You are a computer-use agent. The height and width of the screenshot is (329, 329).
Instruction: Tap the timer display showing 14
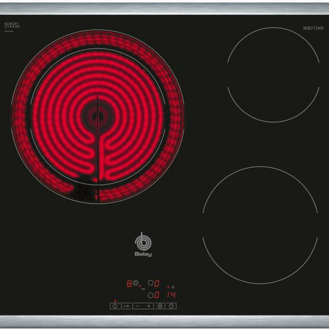coord(171,295)
